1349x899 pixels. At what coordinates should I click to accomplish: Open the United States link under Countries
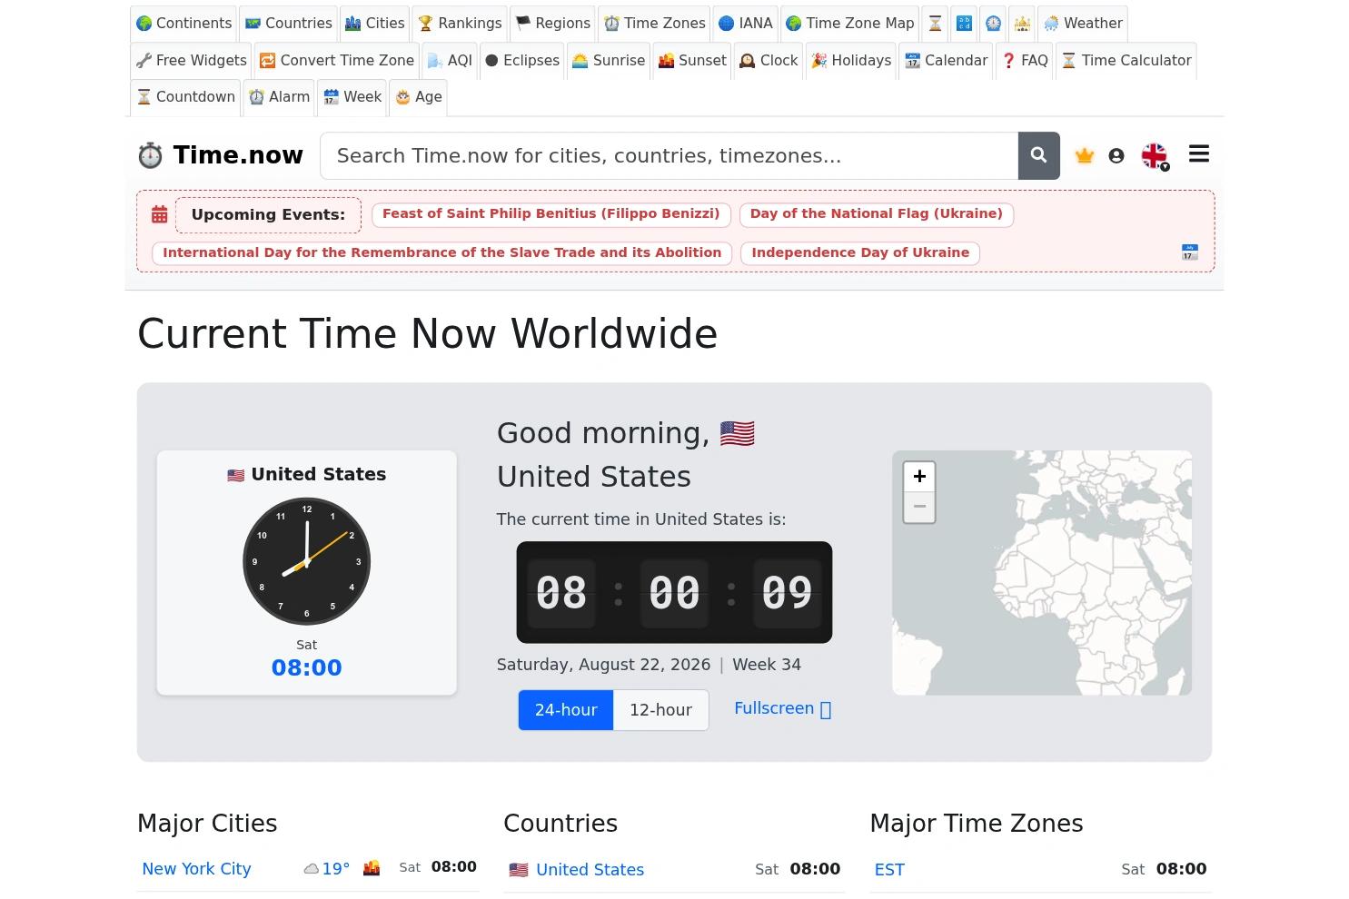(590, 870)
